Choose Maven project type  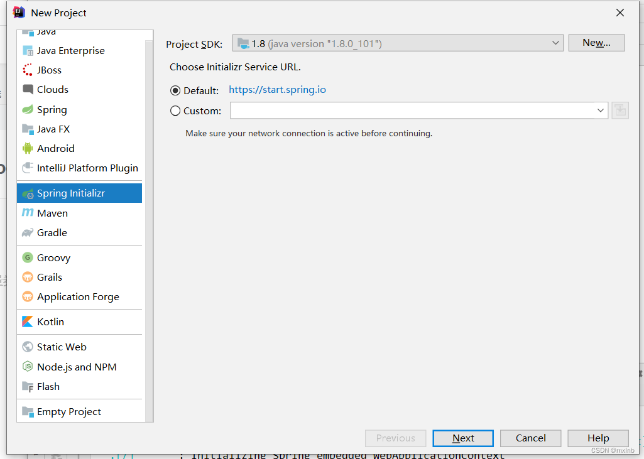pos(80,213)
